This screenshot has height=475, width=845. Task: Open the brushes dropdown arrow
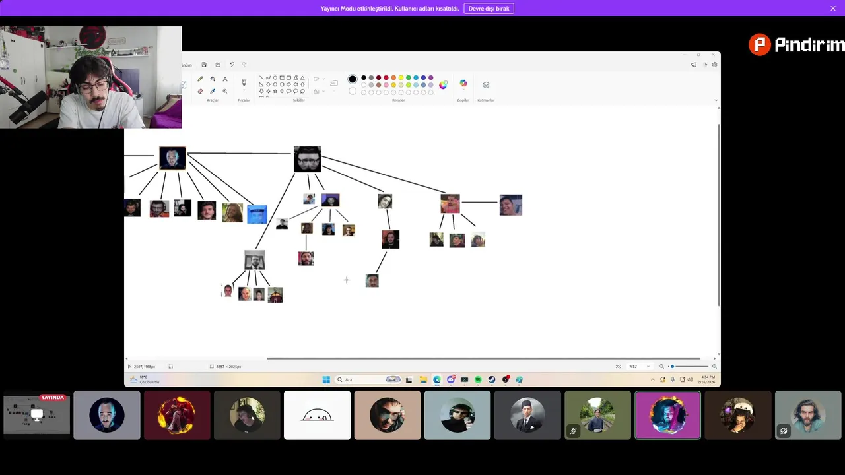(x=244, y=90)
